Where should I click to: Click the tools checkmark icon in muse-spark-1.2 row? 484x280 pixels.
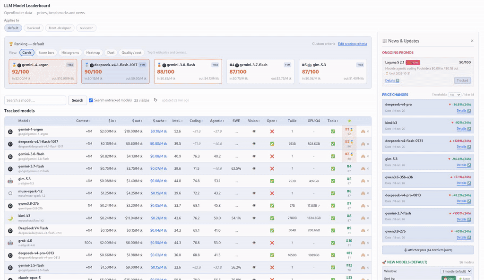(x=333, y=193)
